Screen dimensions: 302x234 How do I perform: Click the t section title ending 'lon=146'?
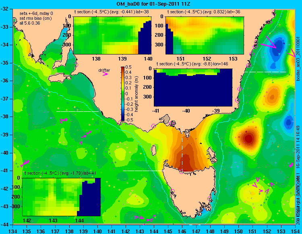point(192,64)
